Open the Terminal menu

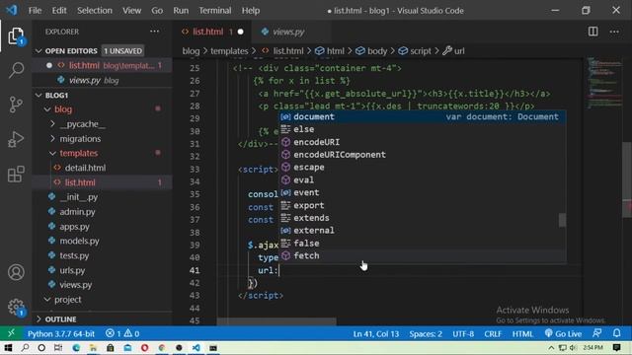(215, 11)
